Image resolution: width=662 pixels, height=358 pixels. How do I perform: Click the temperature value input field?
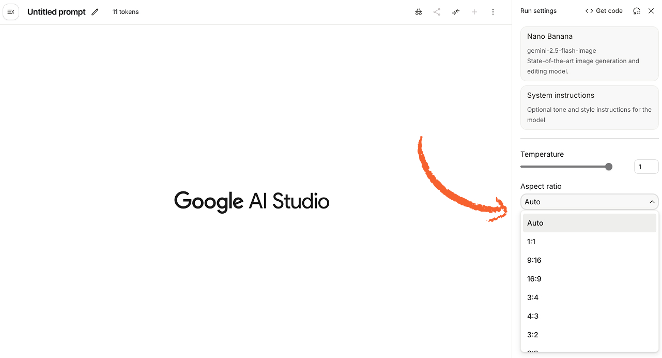pyautogui.click(x=646, y=167)
